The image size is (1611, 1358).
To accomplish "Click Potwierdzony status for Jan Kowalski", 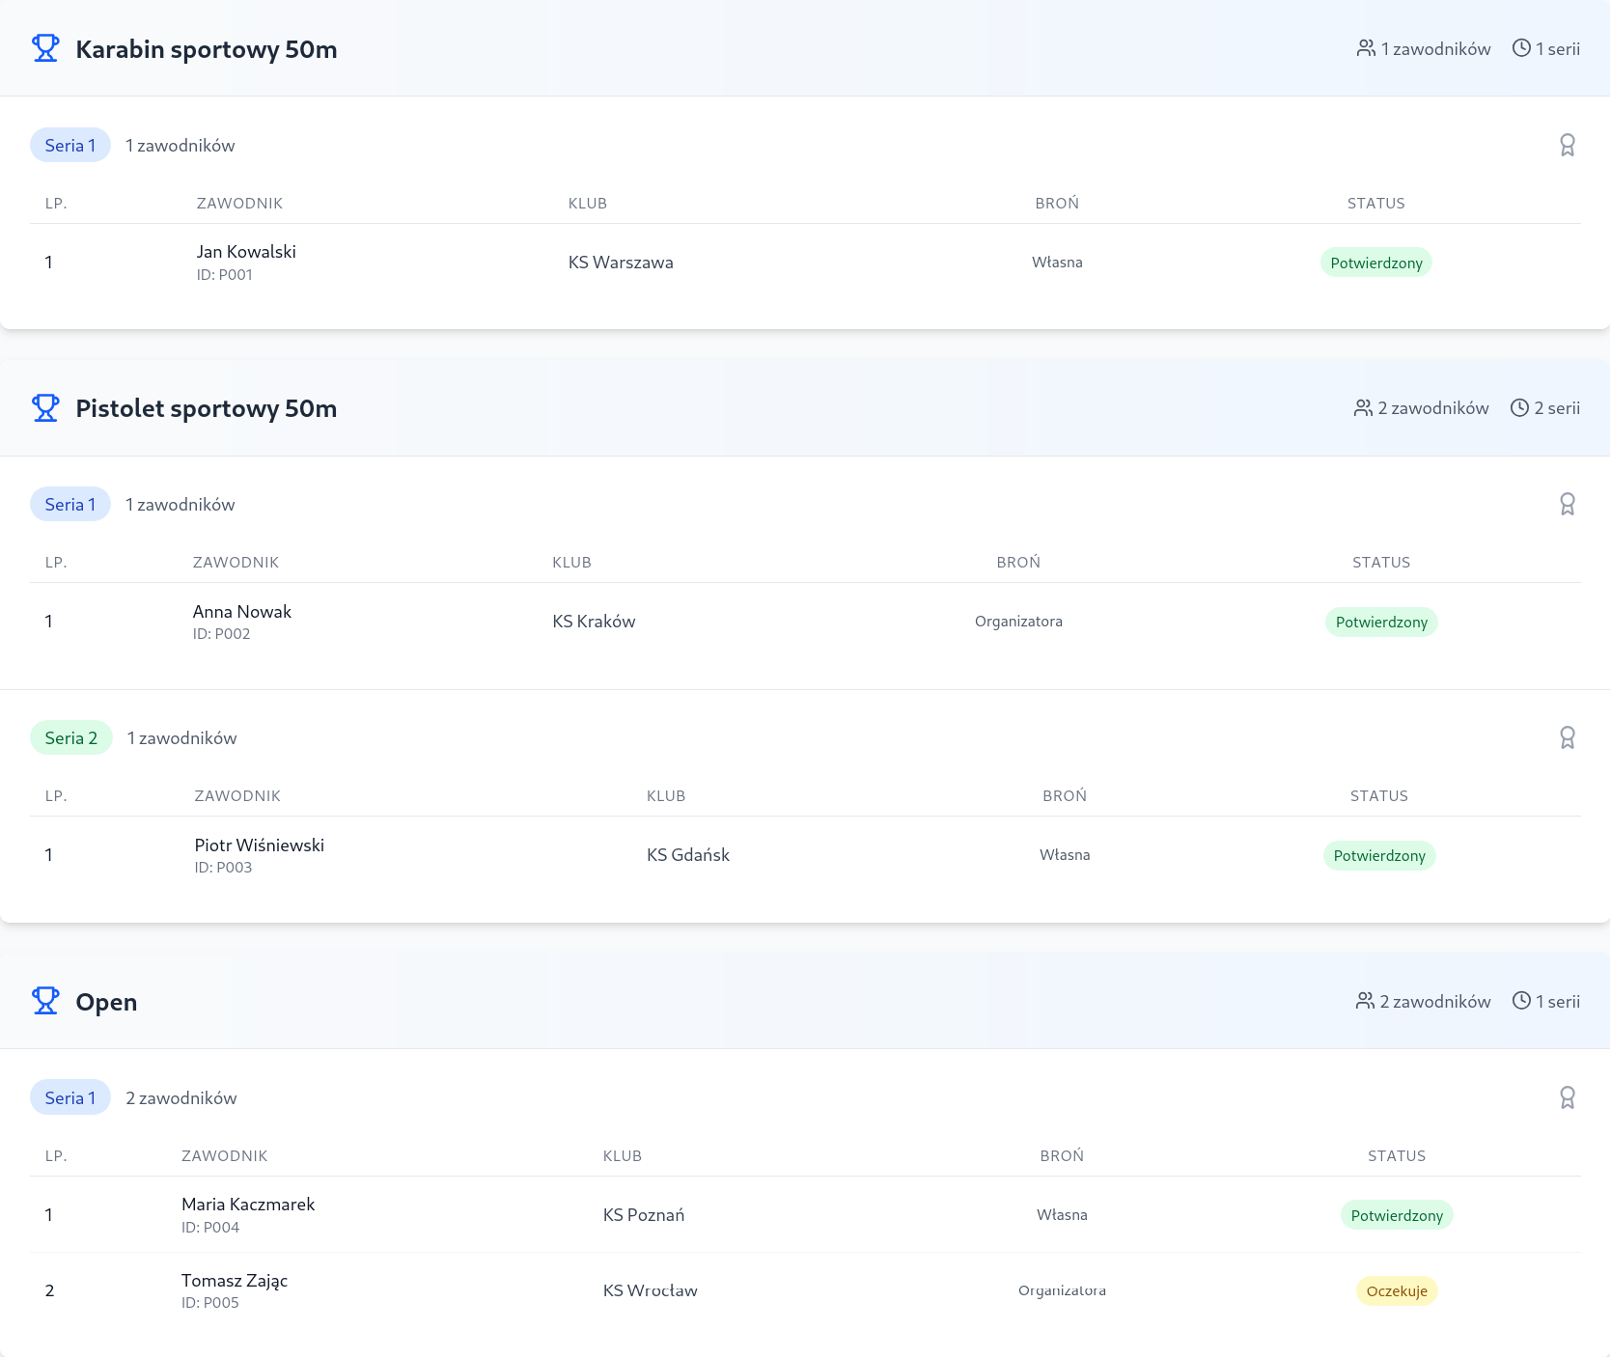I will [1375, 263].
